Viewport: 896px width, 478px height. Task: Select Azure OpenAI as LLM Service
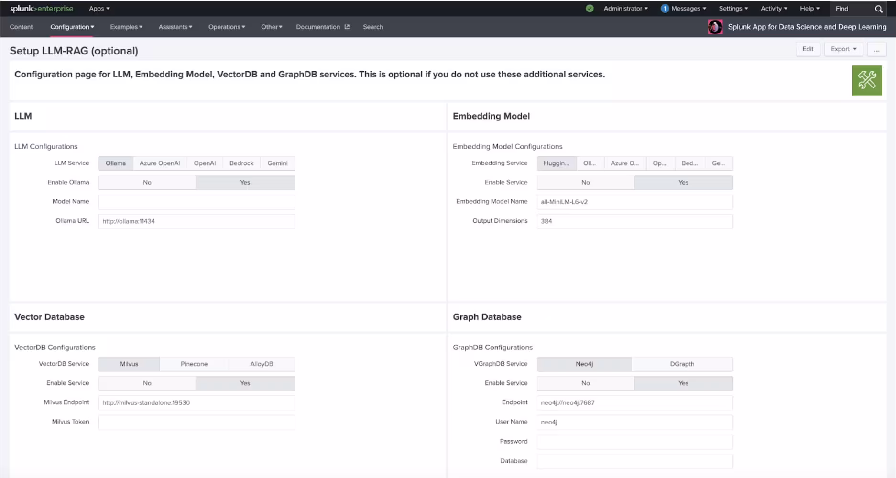(160, 163)
